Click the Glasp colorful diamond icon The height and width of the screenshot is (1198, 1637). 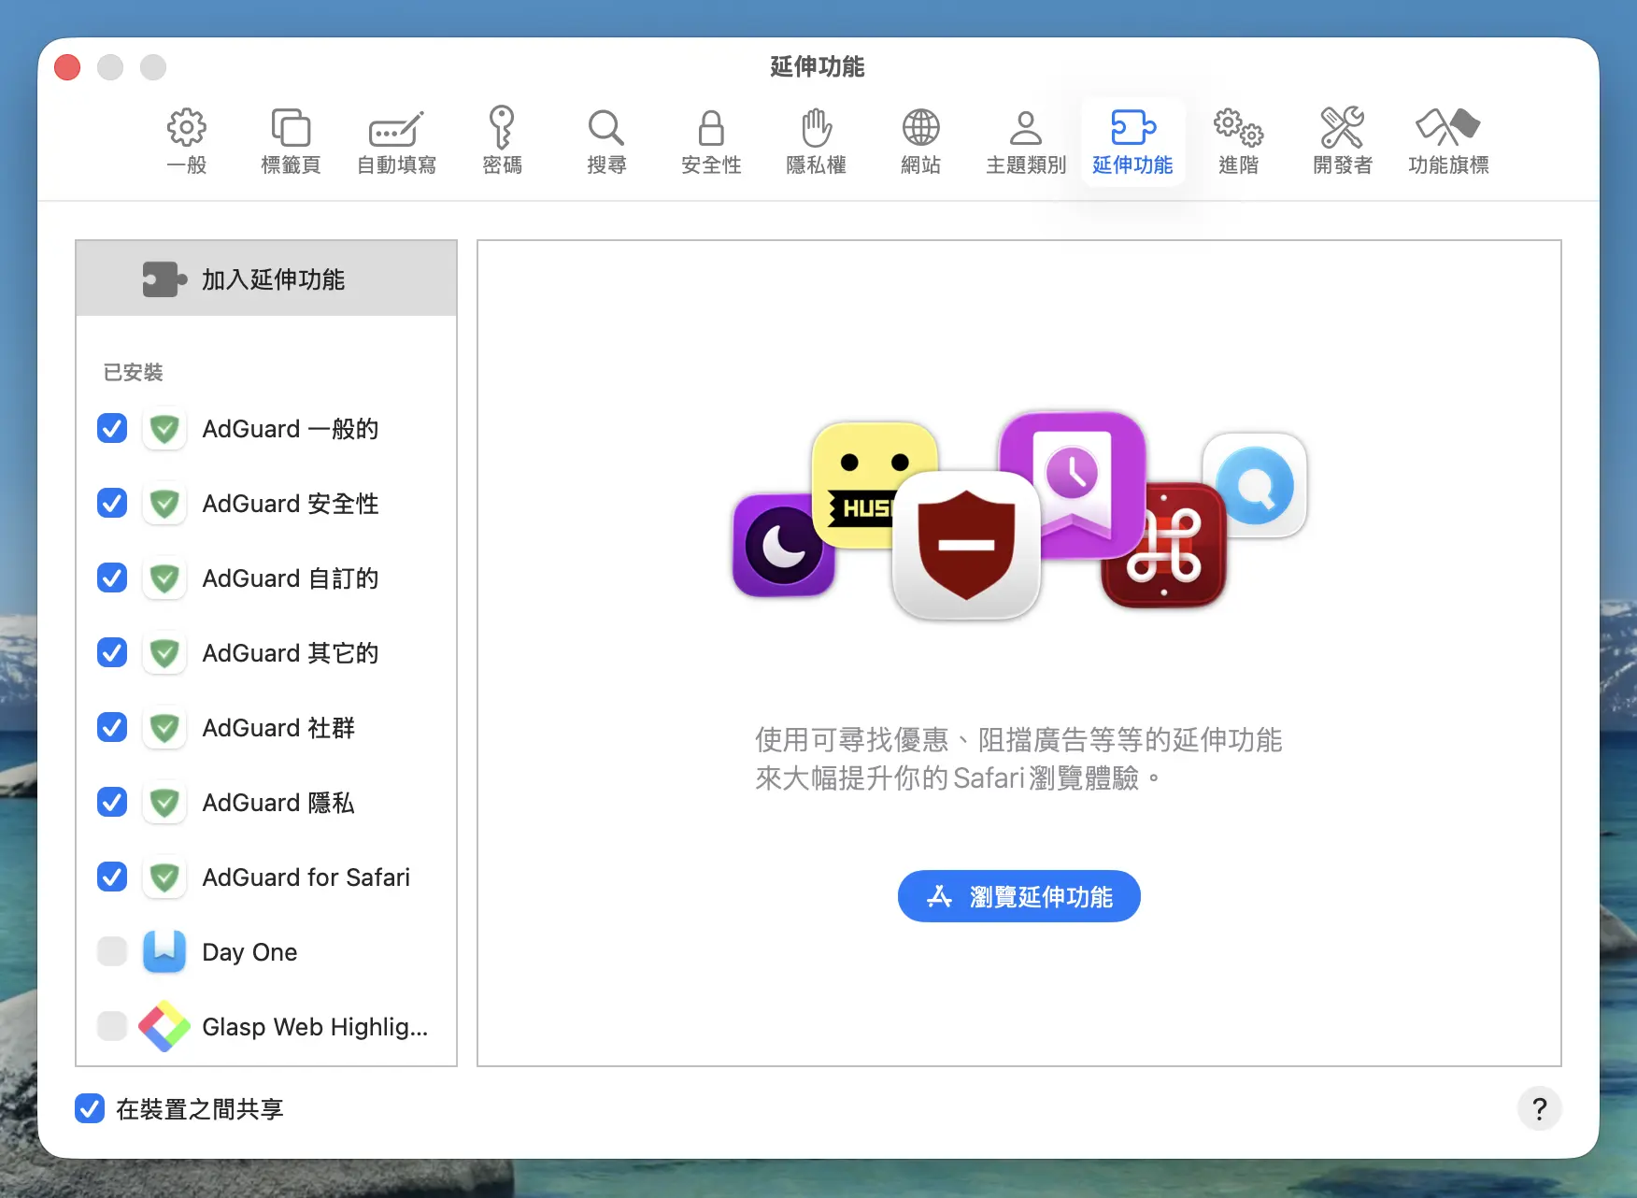(164, 1027)
